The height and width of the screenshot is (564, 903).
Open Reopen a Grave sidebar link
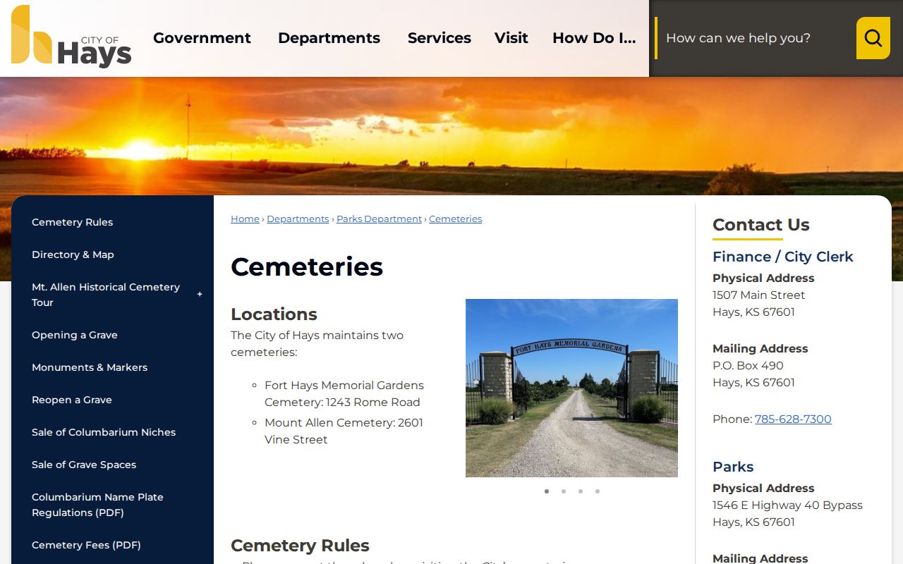[x=72, y=400]
